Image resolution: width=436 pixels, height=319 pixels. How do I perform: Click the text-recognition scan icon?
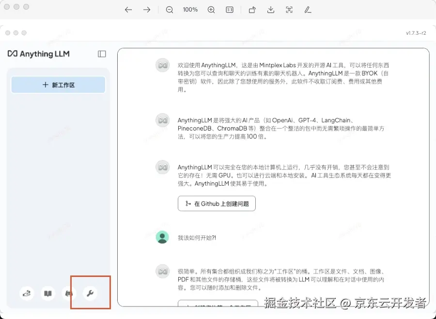coord(289,10)
